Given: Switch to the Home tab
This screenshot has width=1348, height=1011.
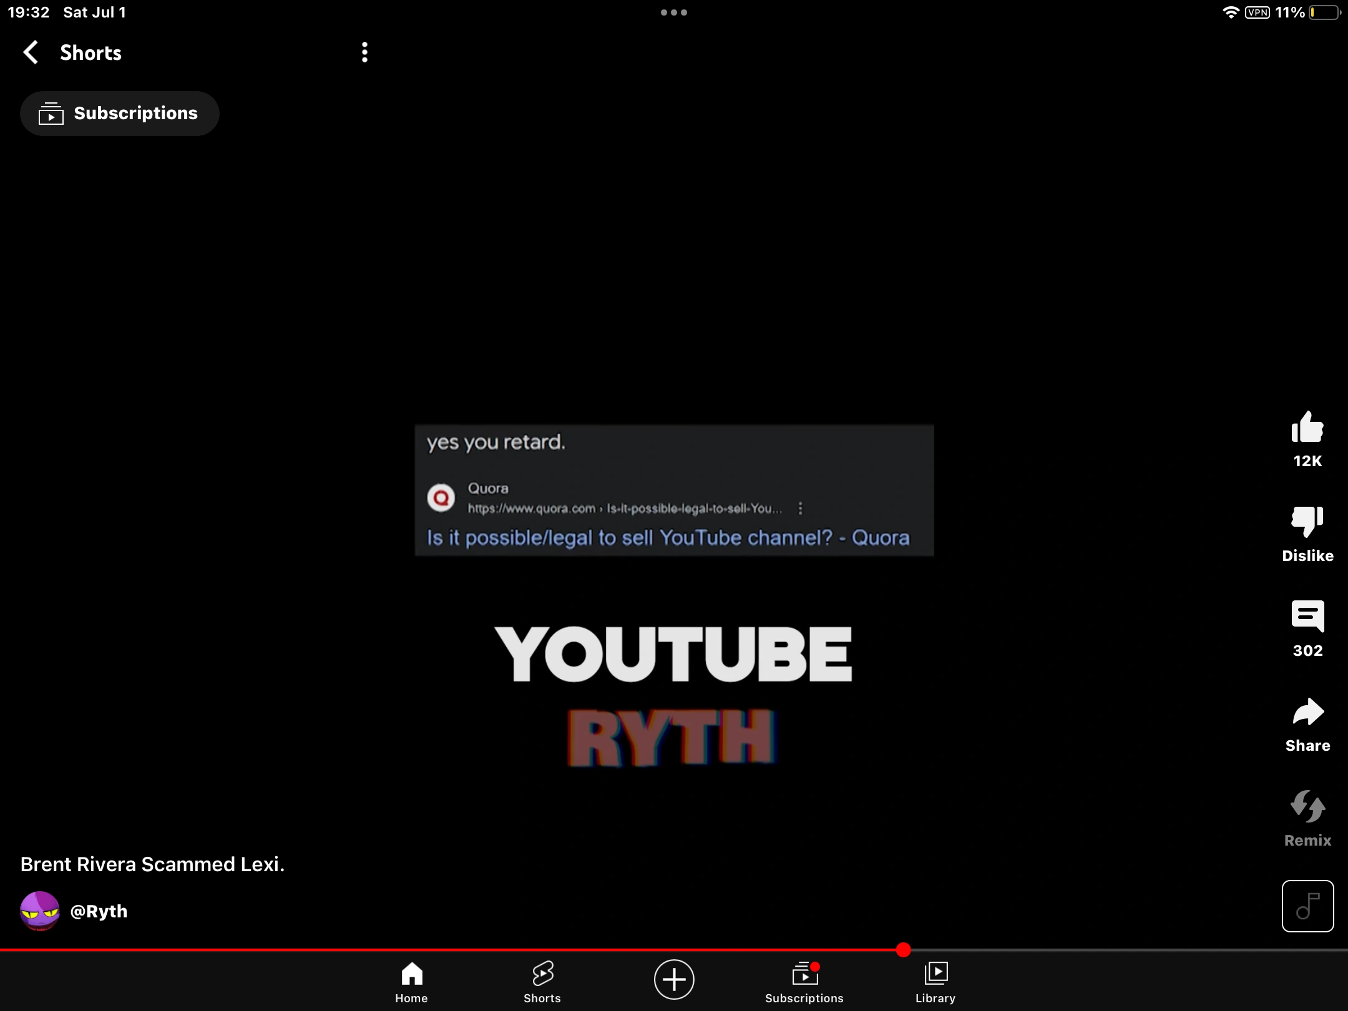Looking at the screenshot, I should click(x=411, y=981).
